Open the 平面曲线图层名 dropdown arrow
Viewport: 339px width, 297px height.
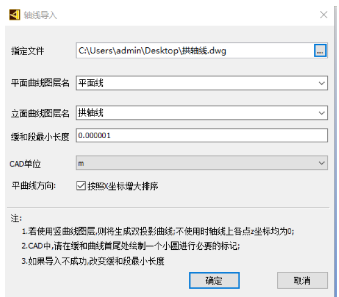point(322,83)
